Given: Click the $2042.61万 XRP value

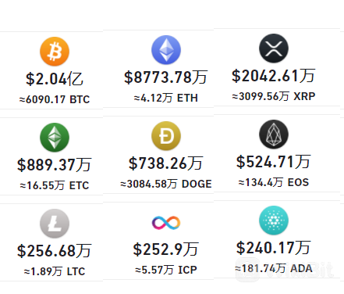Looking at the screenshot, I should point(274,76).
